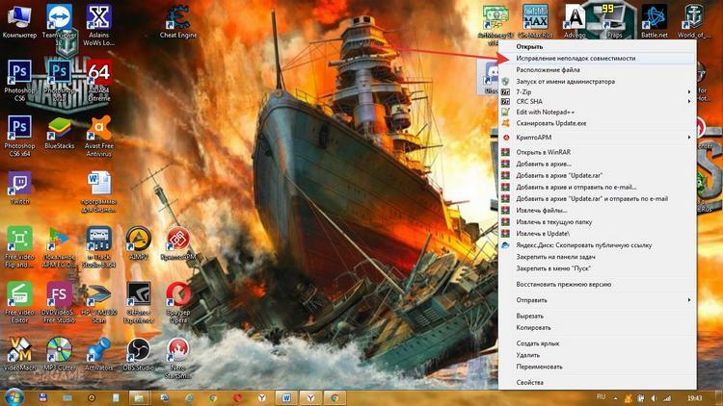Select Запуск от имени администратора
This screenshot has width=723, height=406.
click(x=598, y=82)
